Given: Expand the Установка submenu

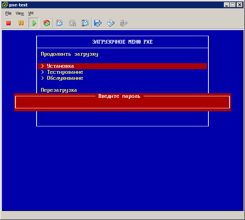Looking at the screenshot, I should point(122,66).
